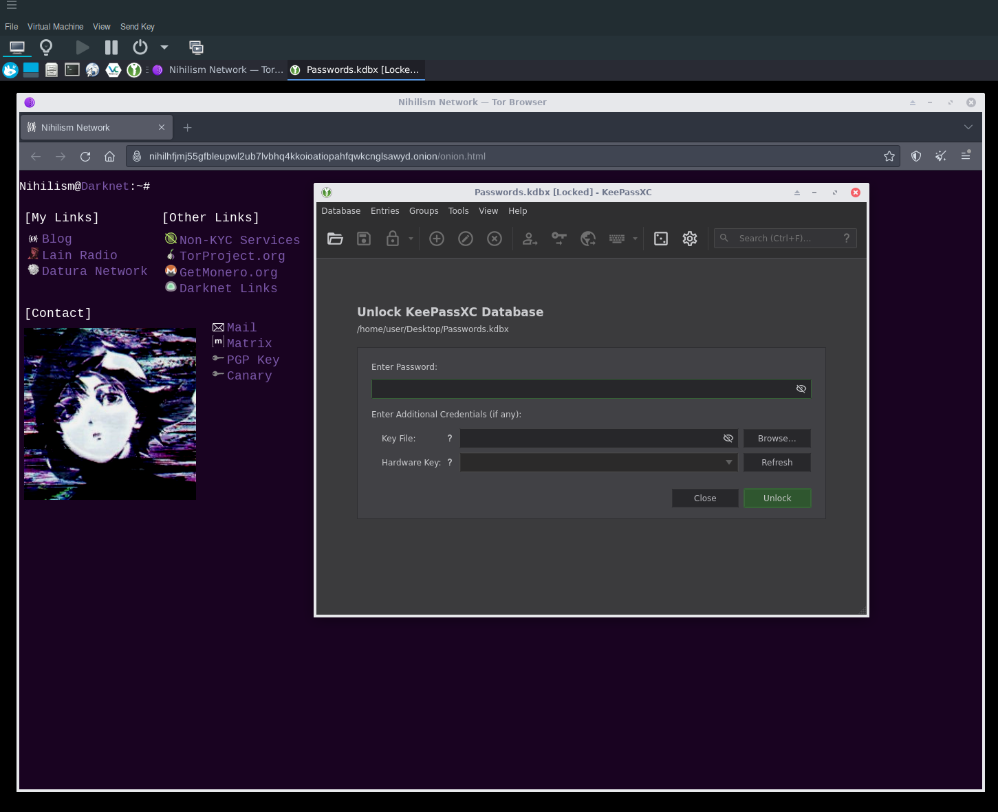The image size is (998, 812).
Task: Open a new Tor Browser tab
Action: click(187, 127)
